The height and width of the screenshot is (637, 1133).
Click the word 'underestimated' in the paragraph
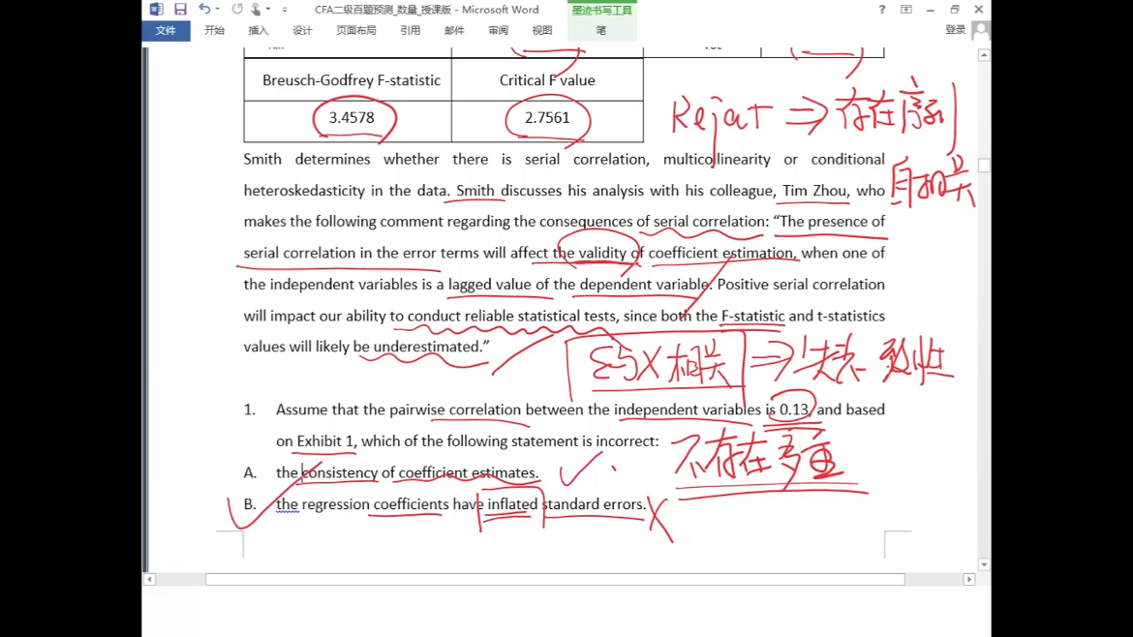(x=427, y=347)
